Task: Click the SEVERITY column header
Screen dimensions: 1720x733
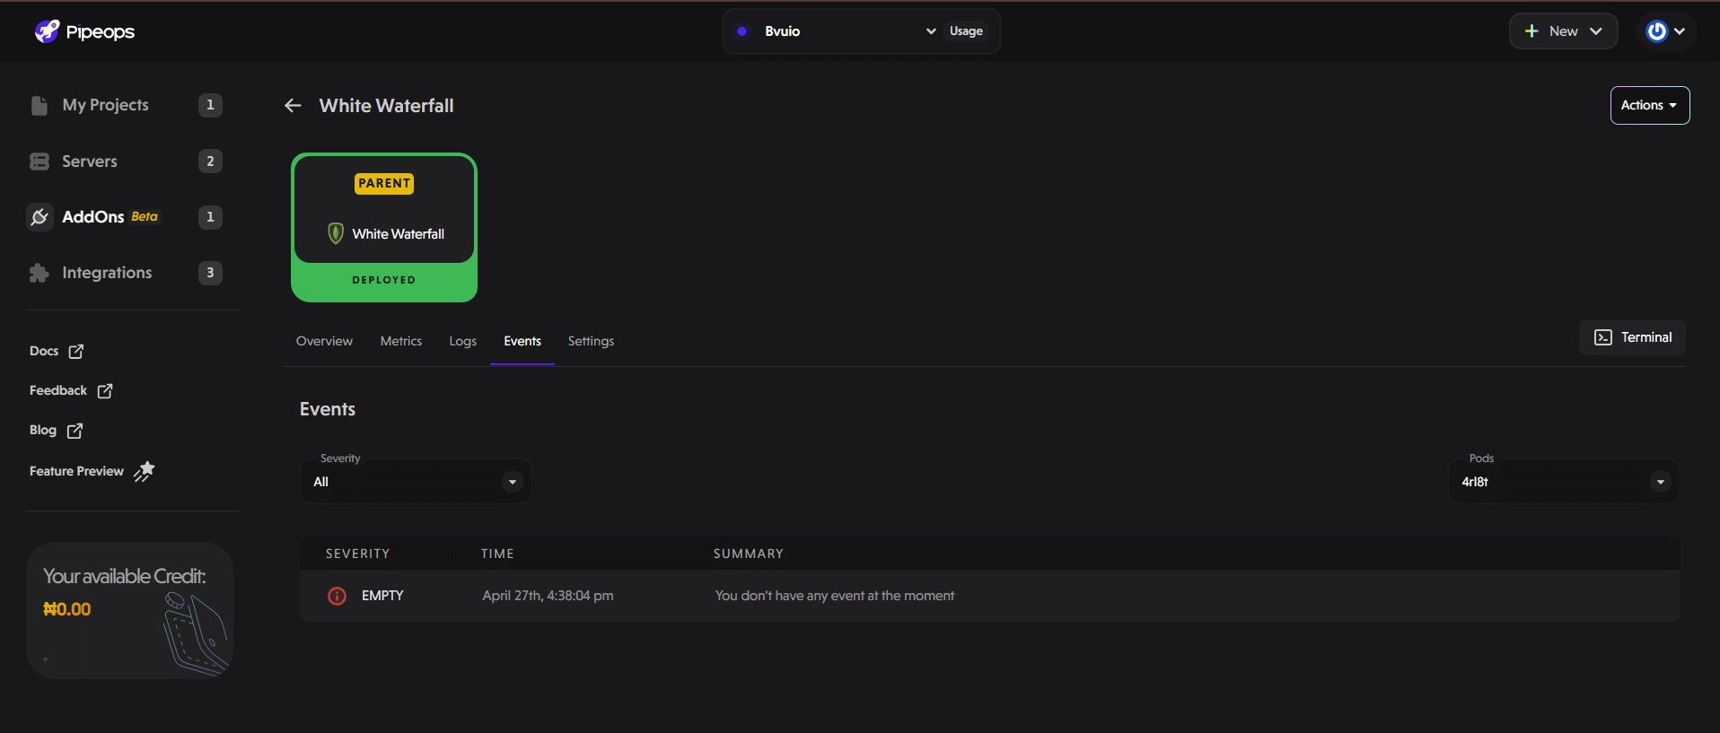Action: click(357, 554)
